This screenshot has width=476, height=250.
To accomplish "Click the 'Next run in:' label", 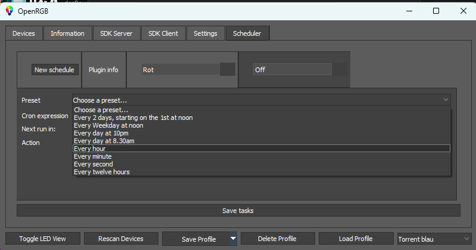I will 39,129.
